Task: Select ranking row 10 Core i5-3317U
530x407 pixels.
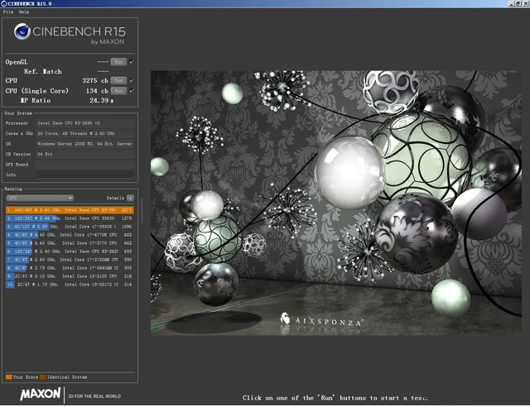Action: tap(70, 285)
